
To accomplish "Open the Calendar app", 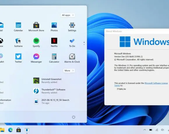I will pos(18,27).
